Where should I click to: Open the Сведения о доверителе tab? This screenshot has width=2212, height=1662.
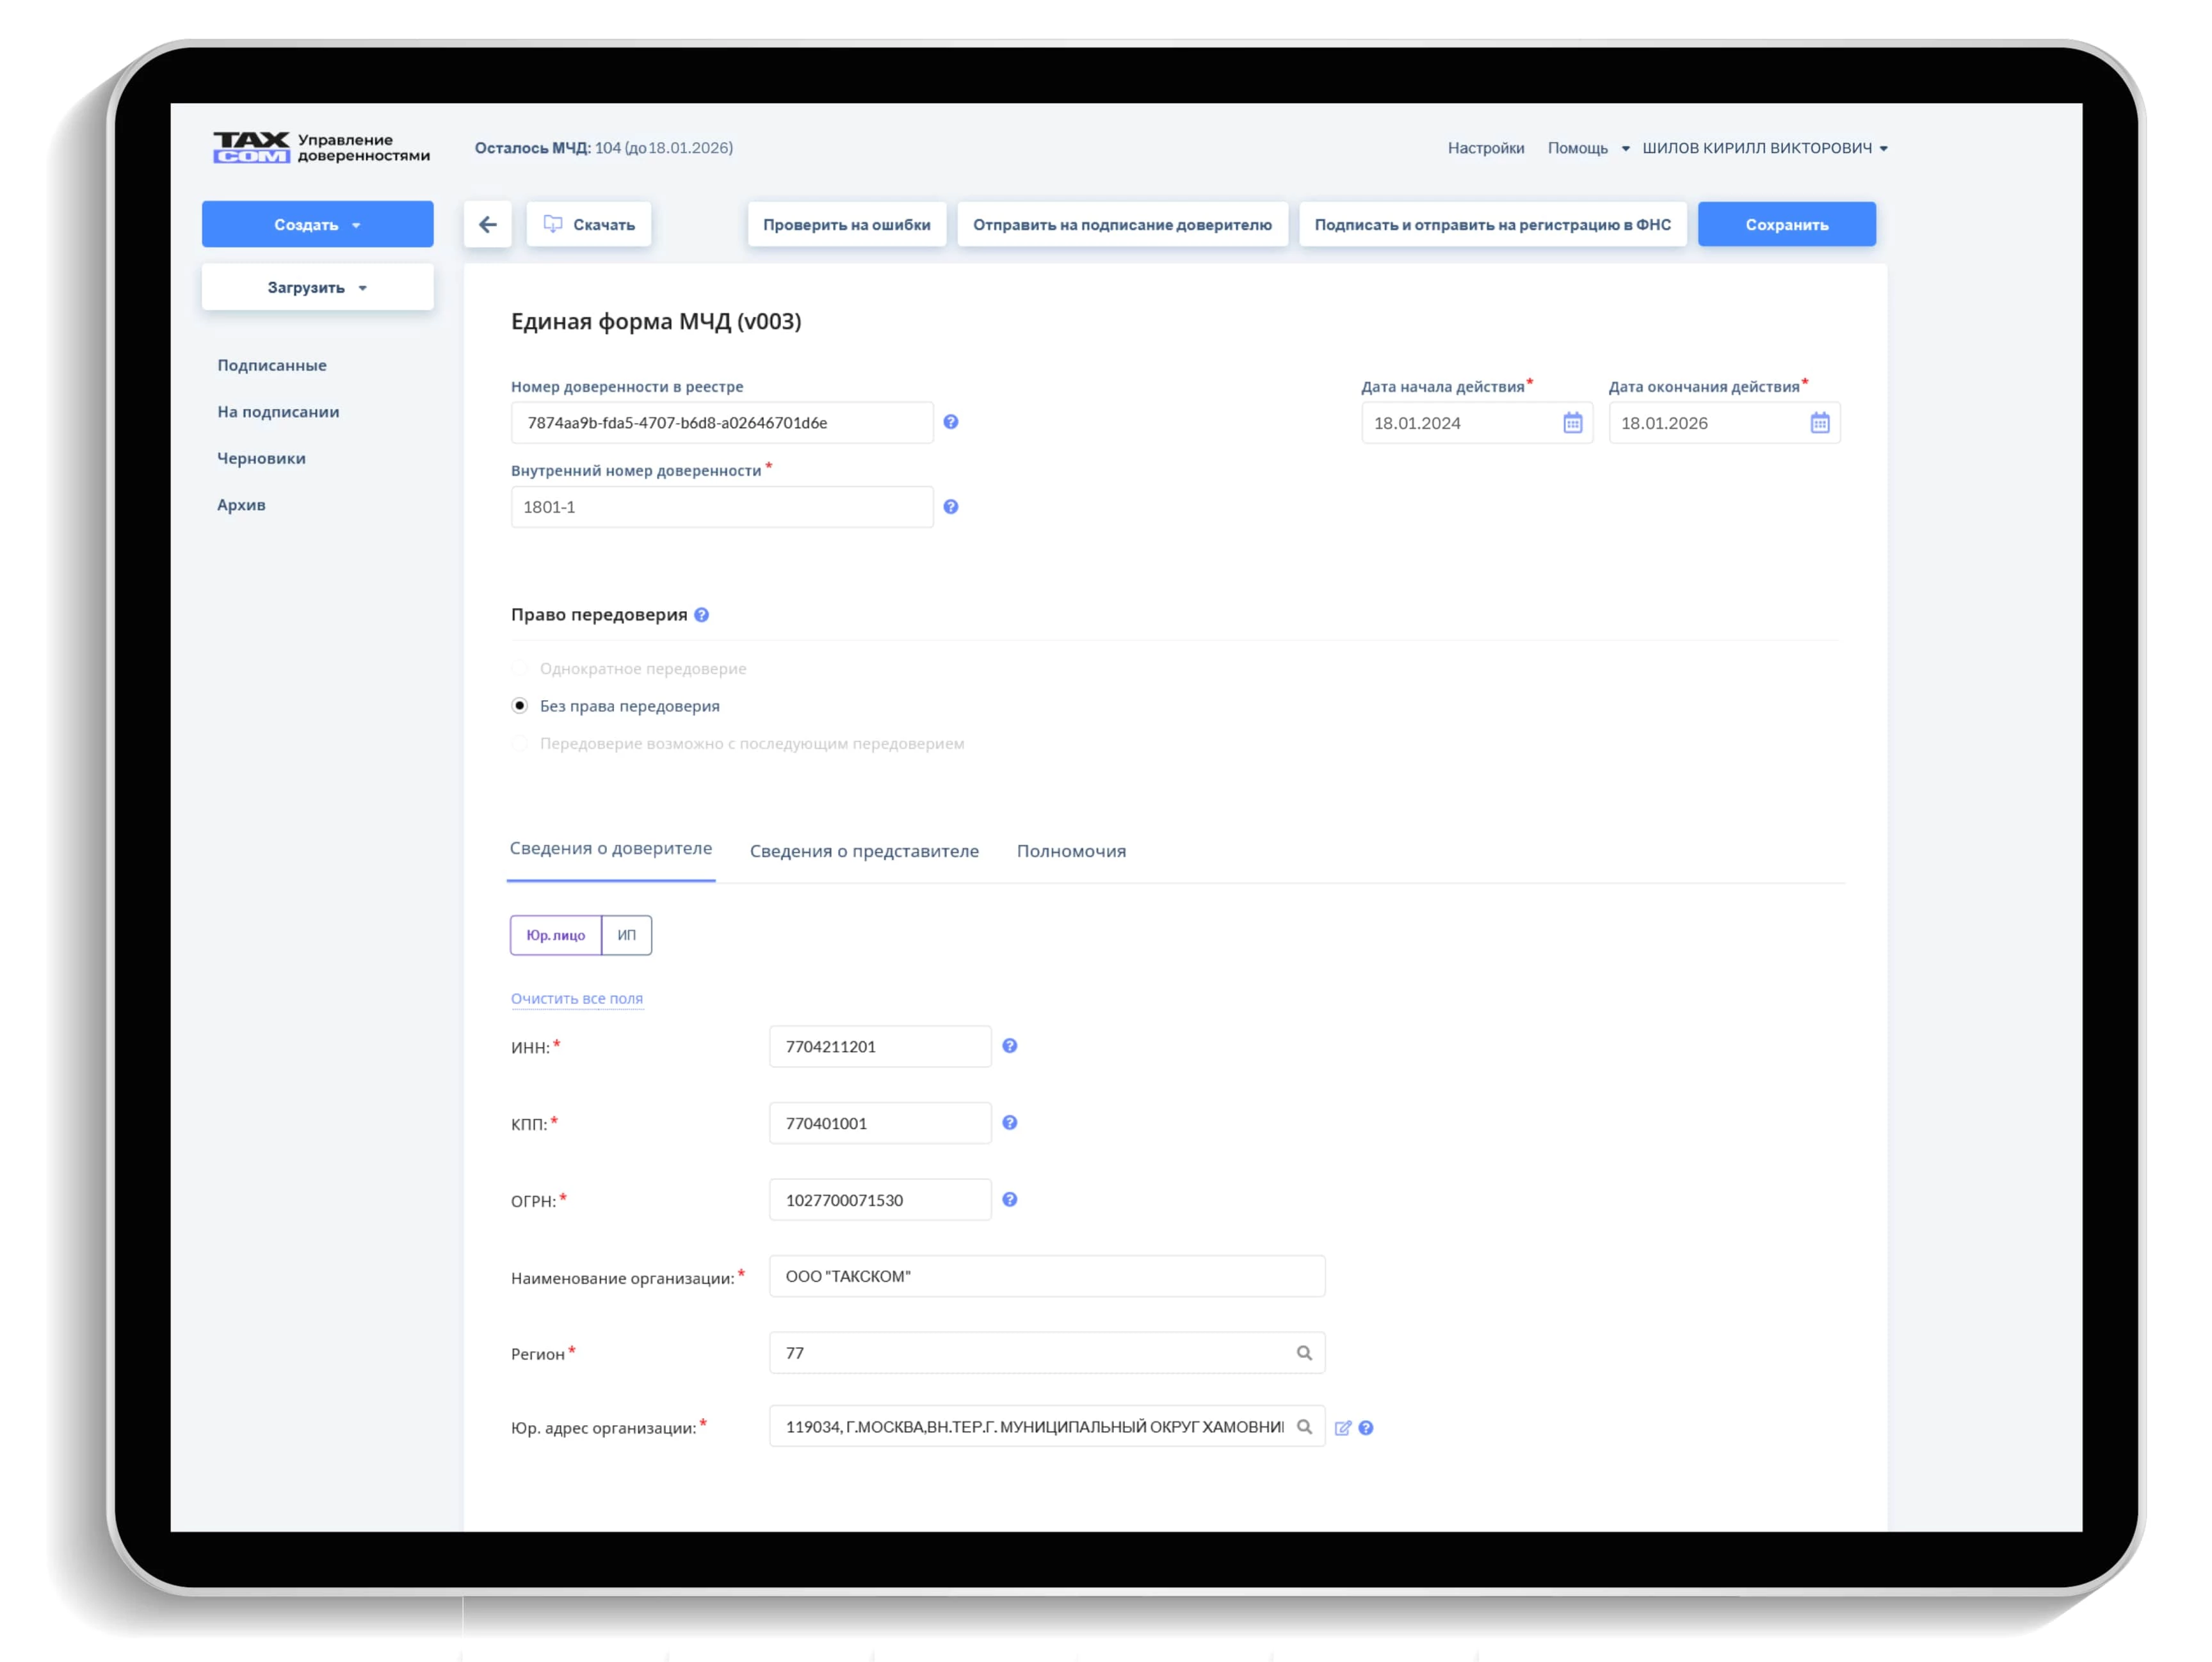pos(611,849)
